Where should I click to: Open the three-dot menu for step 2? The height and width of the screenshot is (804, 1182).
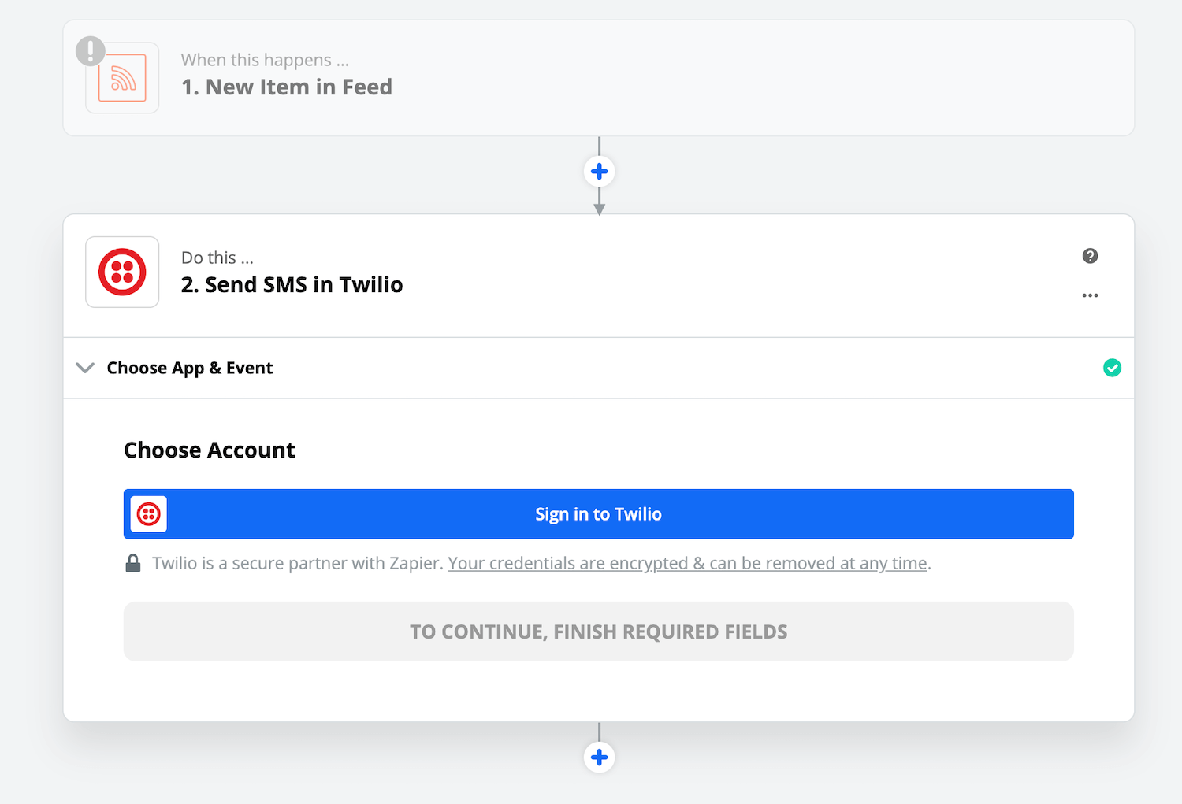pos(1090,295)
